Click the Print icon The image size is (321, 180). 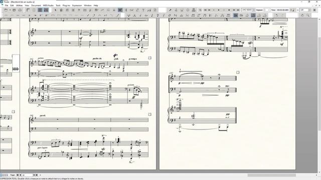pos(20,10)
